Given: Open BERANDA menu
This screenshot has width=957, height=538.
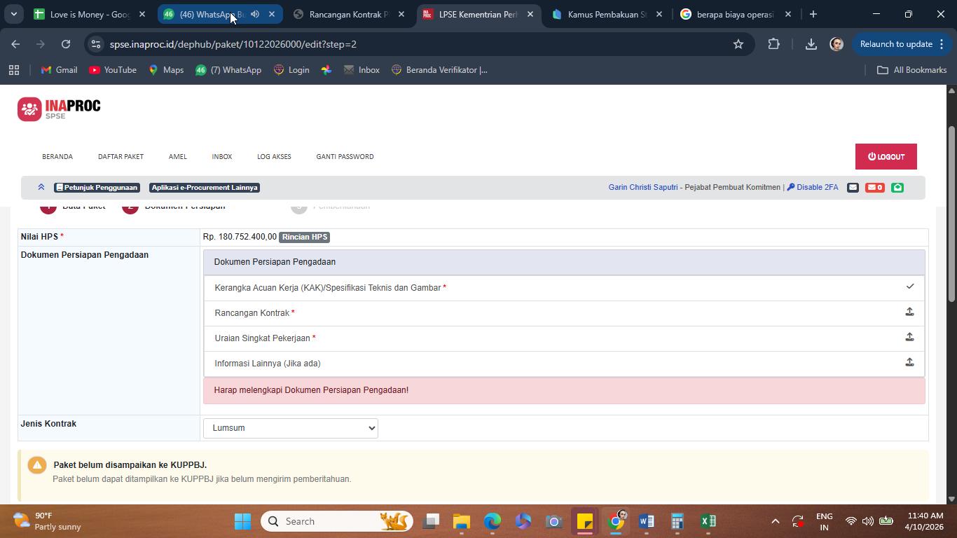Looking at the screenshot, I should (x=57, y=156).
